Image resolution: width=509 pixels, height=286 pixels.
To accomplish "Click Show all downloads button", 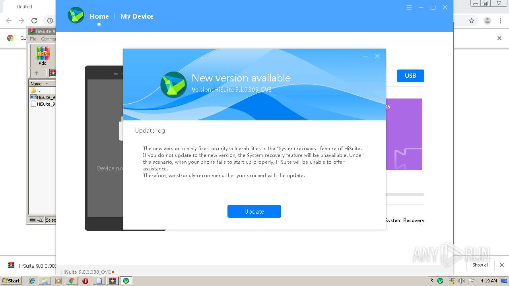I will pyautogui.click(x=480, y=265).
